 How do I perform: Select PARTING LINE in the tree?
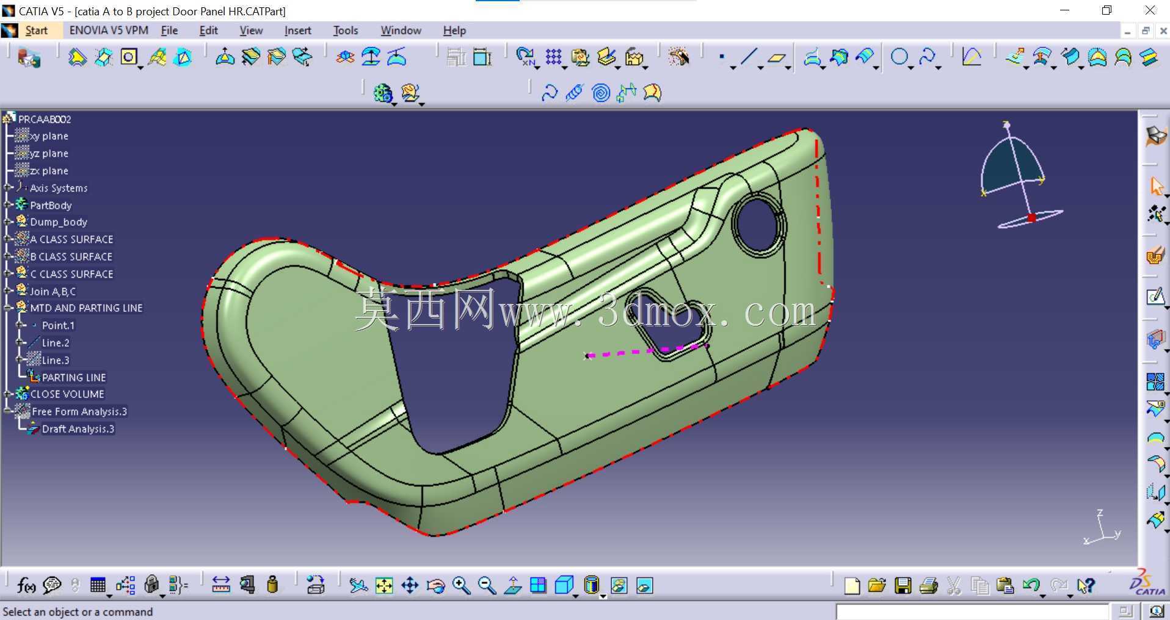pyautogui.click(x=73, y=378)
